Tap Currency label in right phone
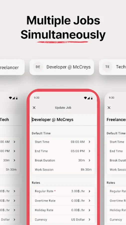Screen dimensions: 126x225 pos(116,219)
